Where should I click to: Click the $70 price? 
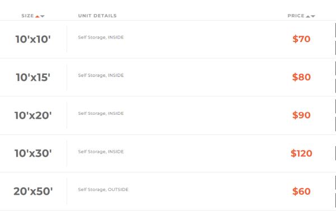click(301, 39)
